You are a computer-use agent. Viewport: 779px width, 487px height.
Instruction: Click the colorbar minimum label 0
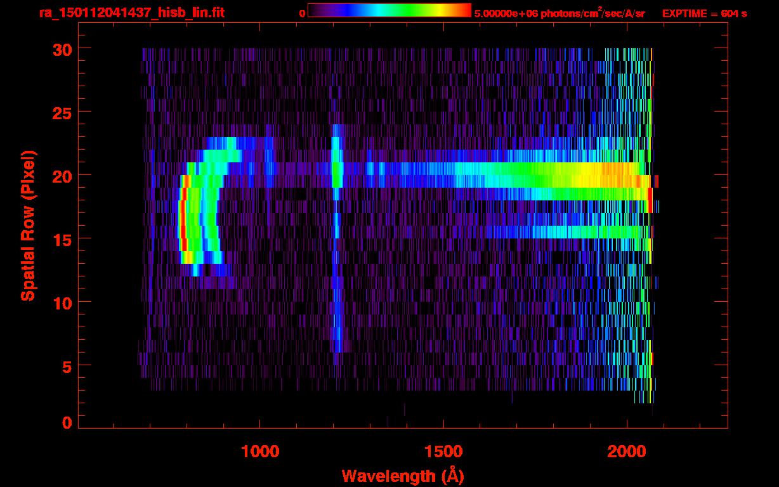[x=302, y=13]
